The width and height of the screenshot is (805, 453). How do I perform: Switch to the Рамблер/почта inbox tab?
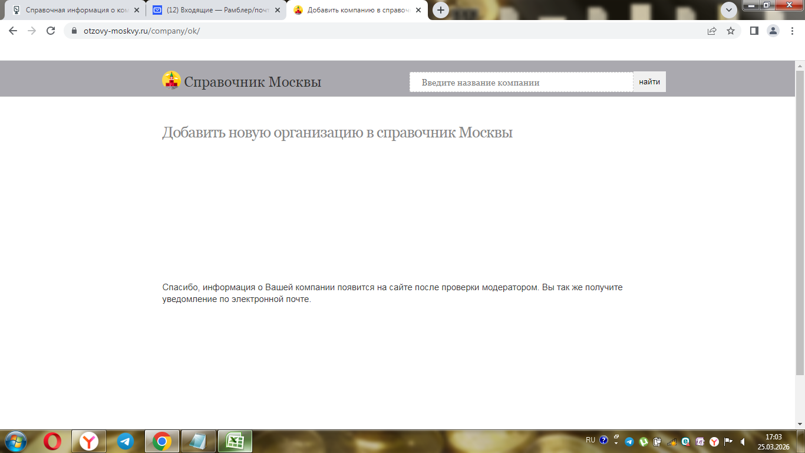pos(215,10)
